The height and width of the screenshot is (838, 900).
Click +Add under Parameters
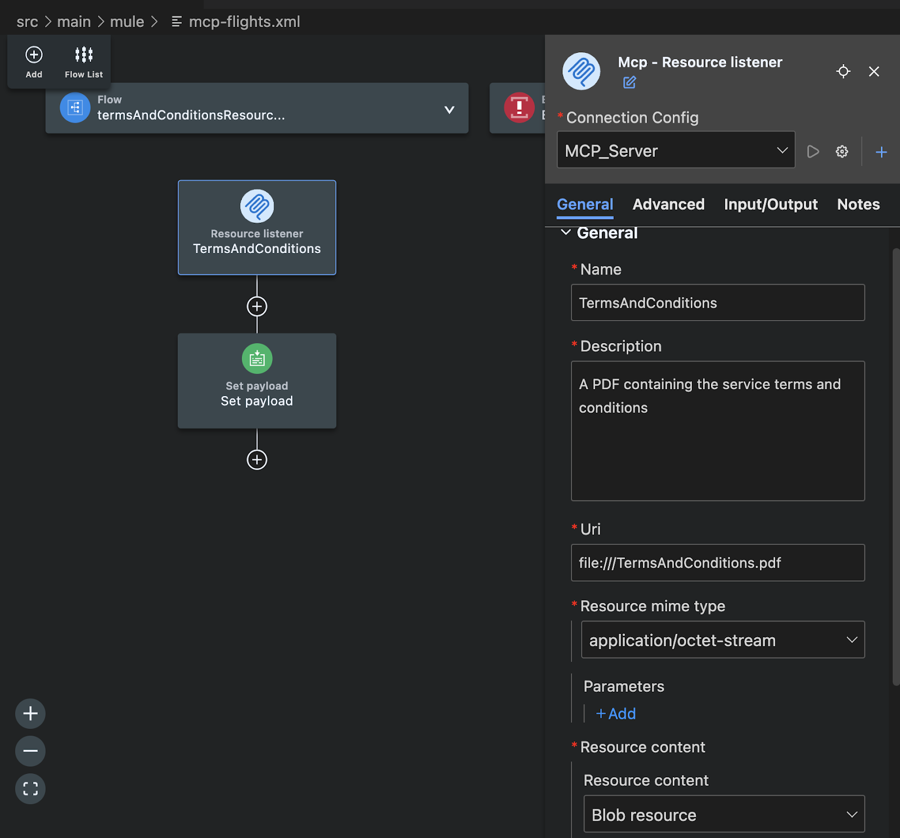(x=615, y=713)
